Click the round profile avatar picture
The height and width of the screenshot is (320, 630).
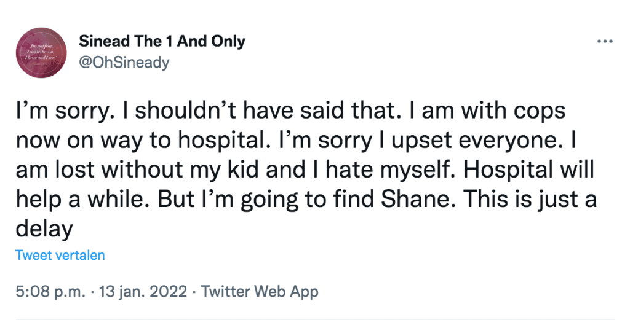[41, 52]
